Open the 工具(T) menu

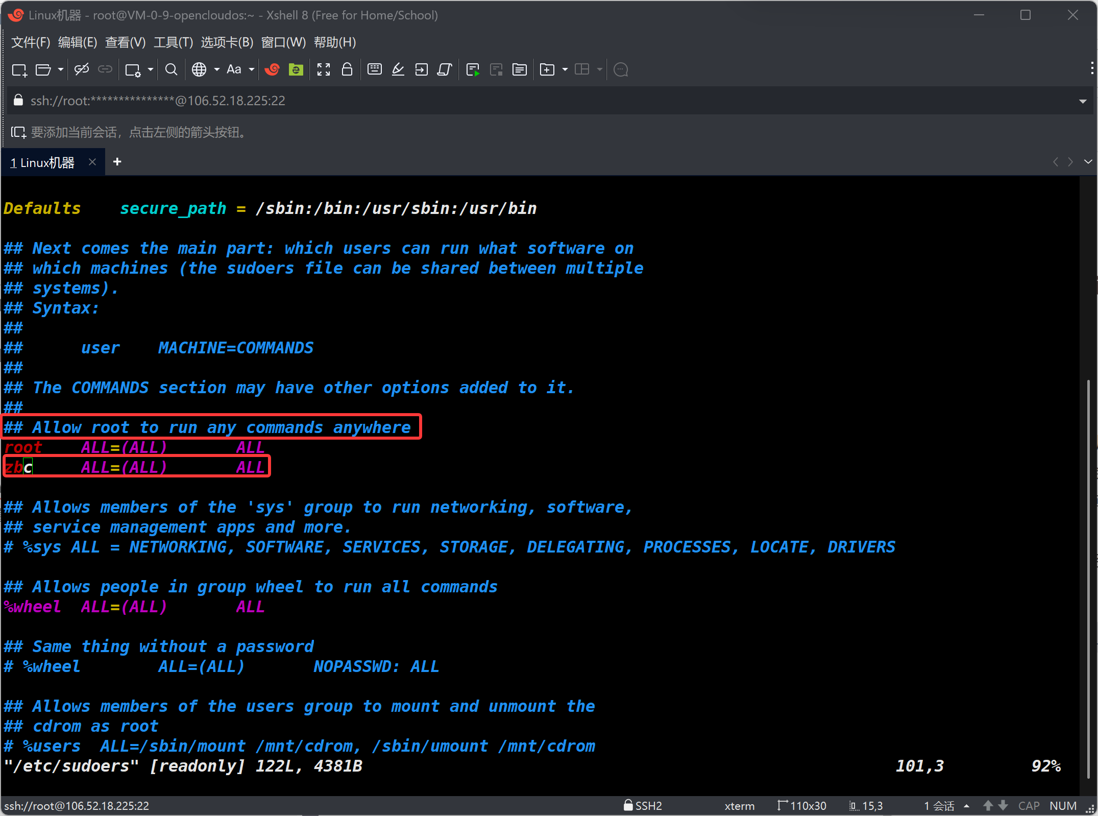[173, 42]
